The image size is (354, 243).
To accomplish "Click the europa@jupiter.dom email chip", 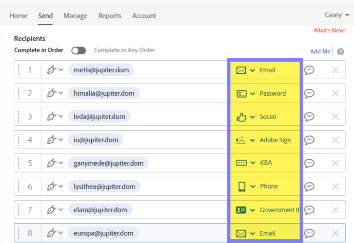I will tap(103, 233).
